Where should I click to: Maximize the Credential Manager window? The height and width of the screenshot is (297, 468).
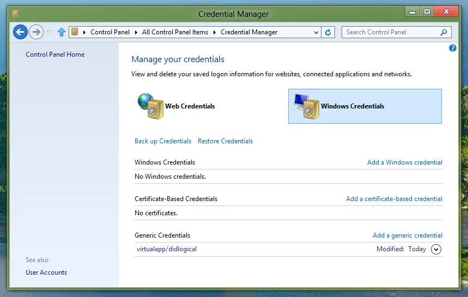427,11
